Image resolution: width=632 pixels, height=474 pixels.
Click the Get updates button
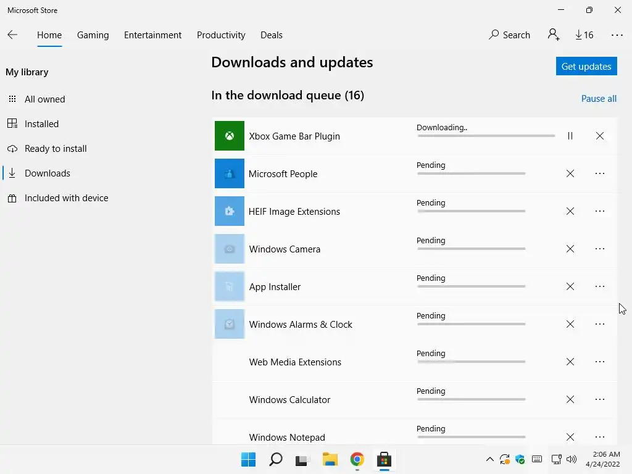click(586, 66)
